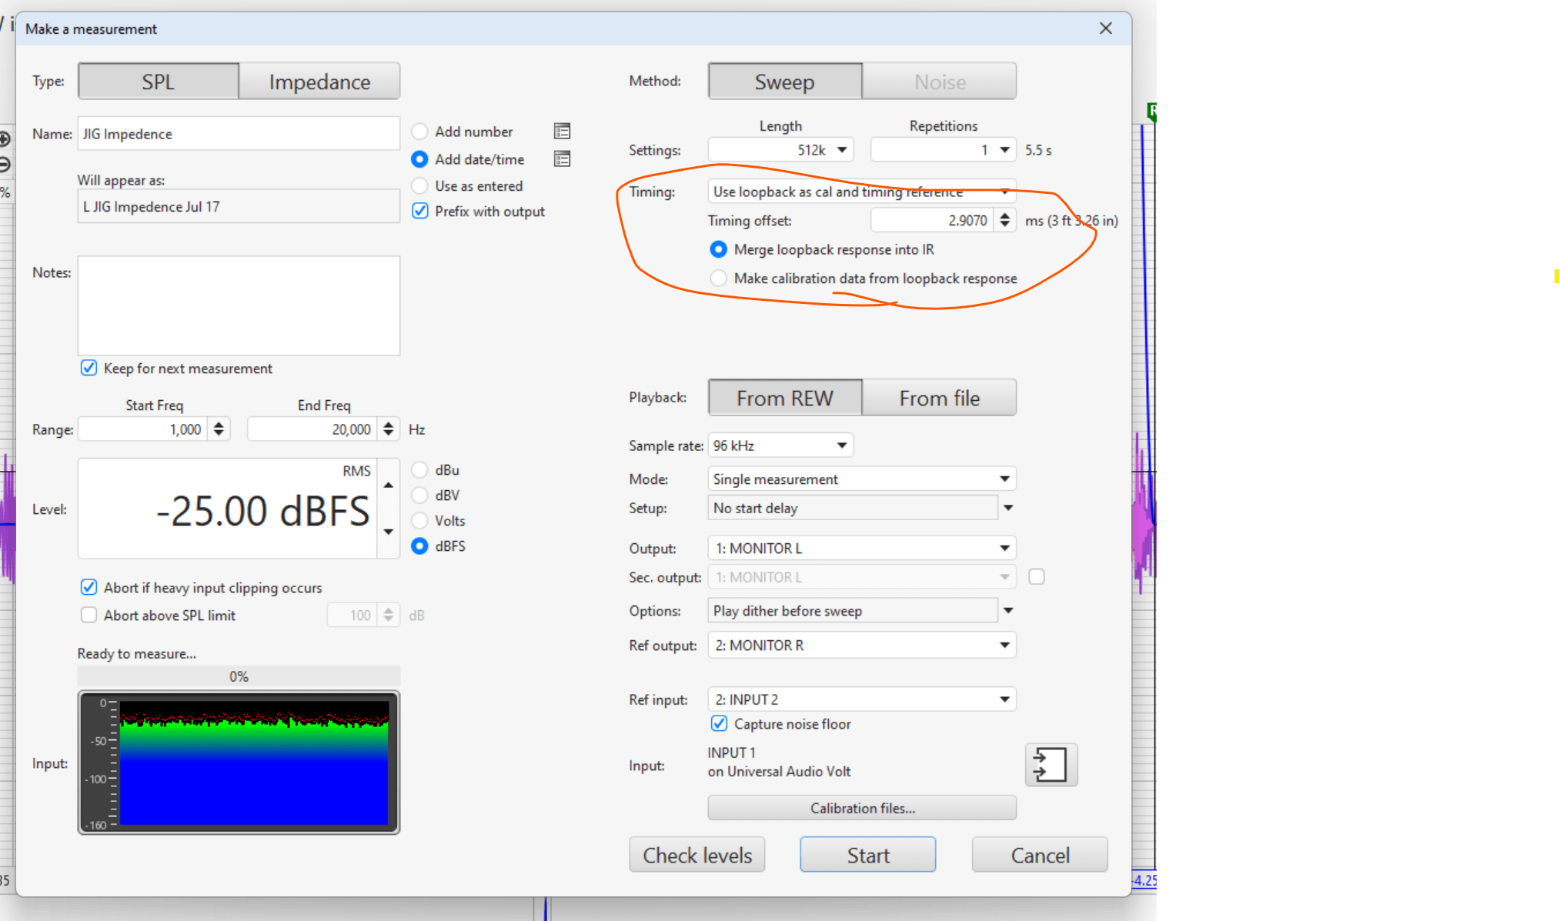1560x921 pixels.
Task: Toggle Prefix with output checkbox
Action: click(x=420, y=211)
